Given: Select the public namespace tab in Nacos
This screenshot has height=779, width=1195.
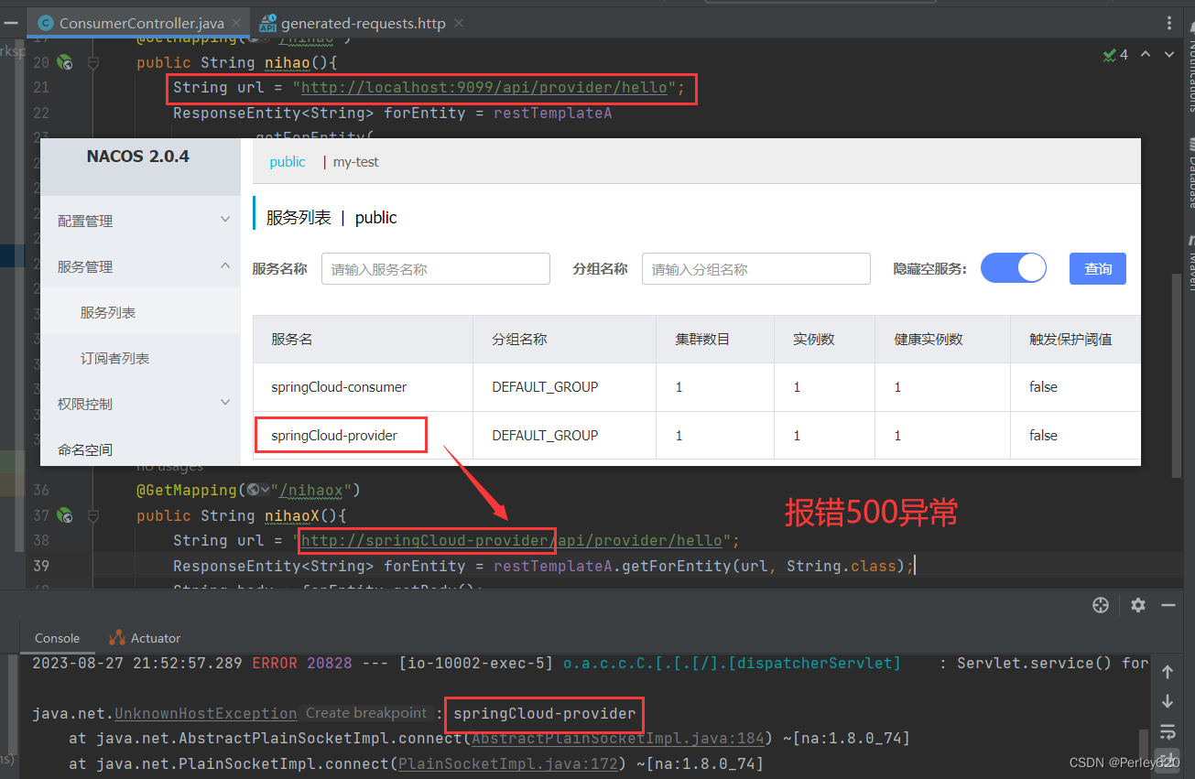Looking at the screenshot, I should (288, 162).
